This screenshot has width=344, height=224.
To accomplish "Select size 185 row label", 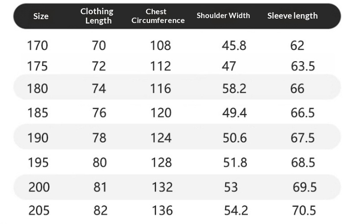I will pos(38,113).
